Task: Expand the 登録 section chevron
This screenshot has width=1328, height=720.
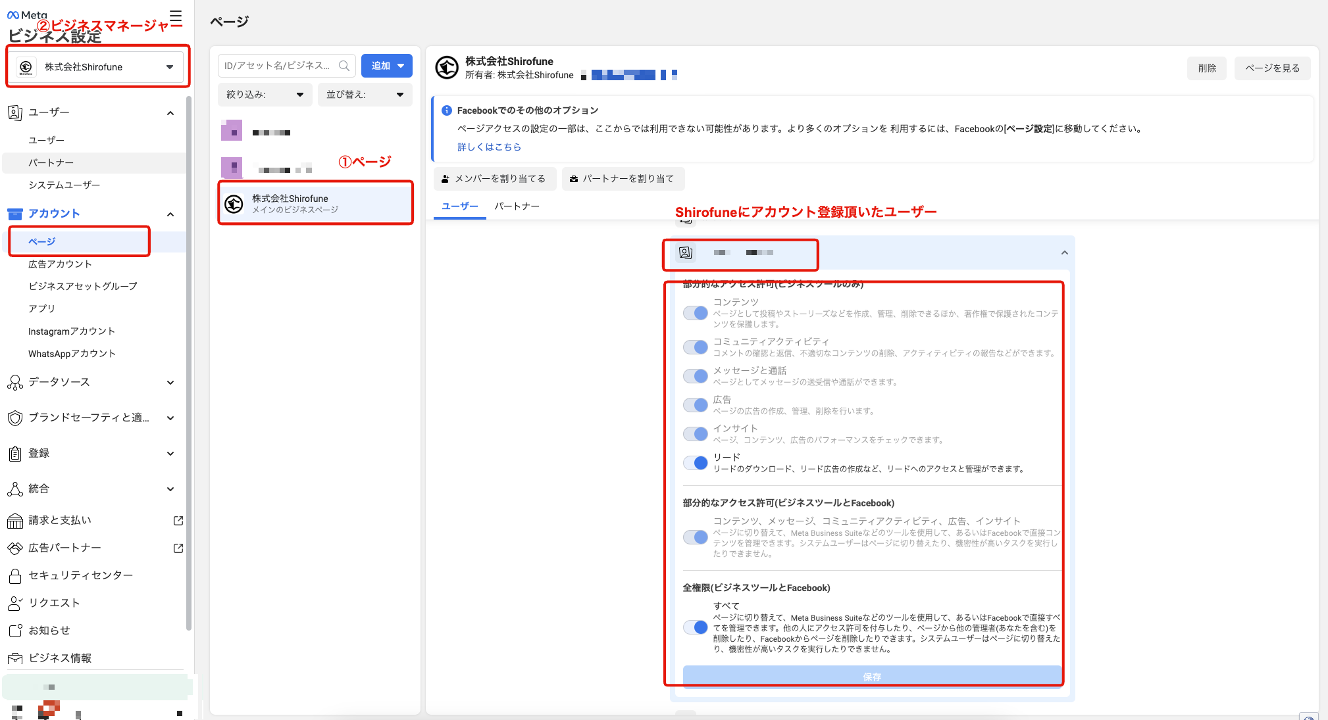Action: [x=170, y=454]
